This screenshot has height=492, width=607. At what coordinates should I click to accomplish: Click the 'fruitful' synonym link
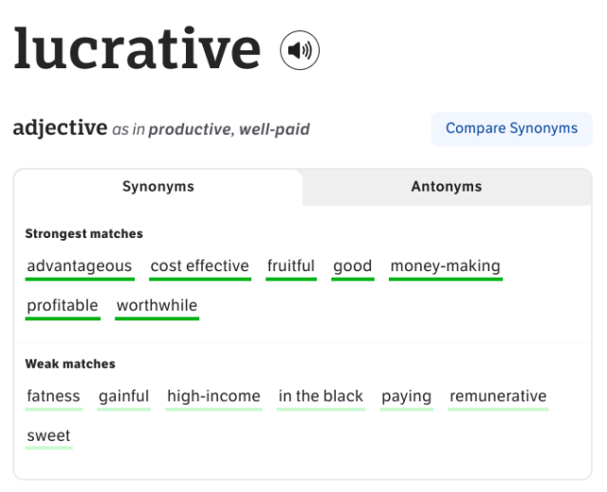click(291, 267)
